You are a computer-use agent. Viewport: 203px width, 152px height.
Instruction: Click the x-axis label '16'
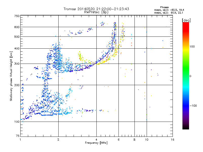point(173,140)
